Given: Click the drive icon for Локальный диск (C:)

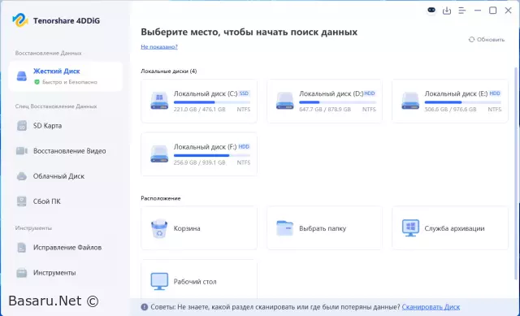Looking at the screenshot, I should [159, 101].
